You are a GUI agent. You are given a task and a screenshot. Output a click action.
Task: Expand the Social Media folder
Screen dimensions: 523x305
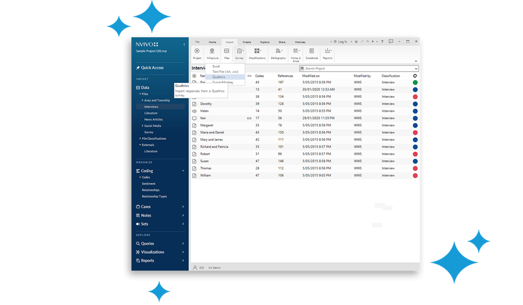tap(142, 126)
